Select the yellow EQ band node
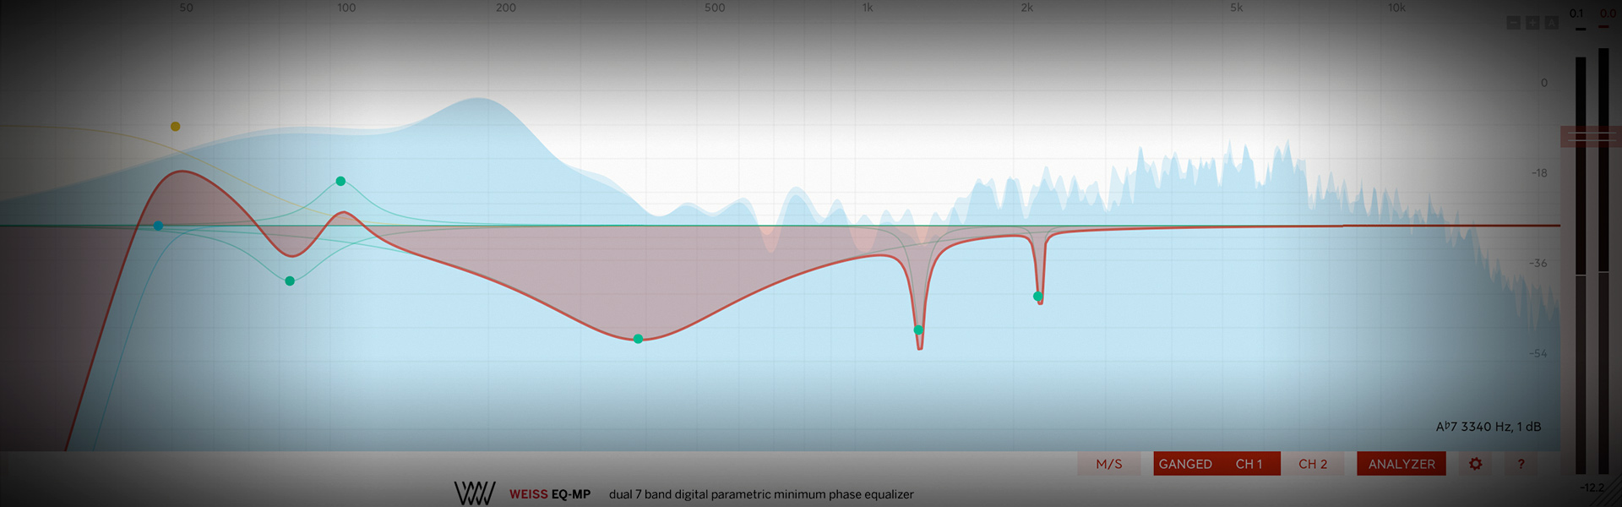Image resolution: width=1622 pixels, height=507 pixels. click(176, 127)
